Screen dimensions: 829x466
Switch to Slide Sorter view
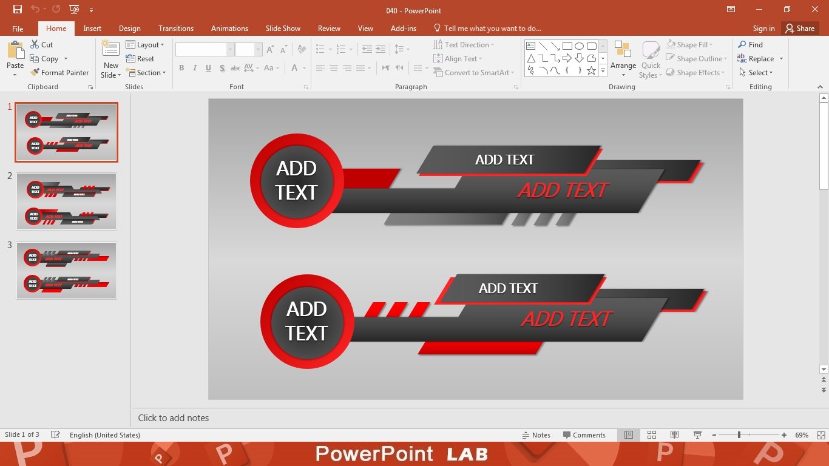[x=652, y=435]
